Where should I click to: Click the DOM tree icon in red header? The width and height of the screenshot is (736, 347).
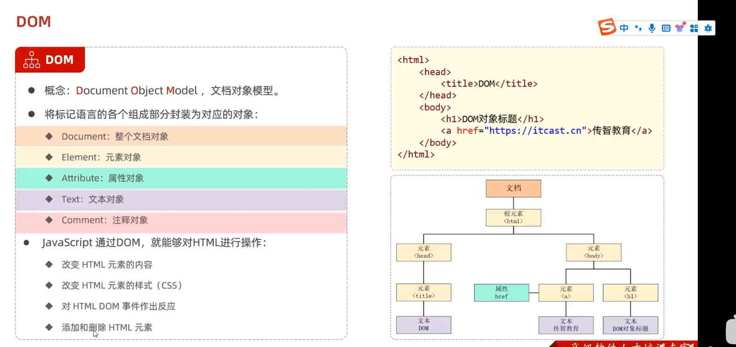click(x=32, y=60)
